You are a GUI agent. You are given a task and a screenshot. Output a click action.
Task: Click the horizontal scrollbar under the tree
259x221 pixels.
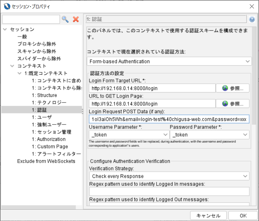(x=39, y=207)
